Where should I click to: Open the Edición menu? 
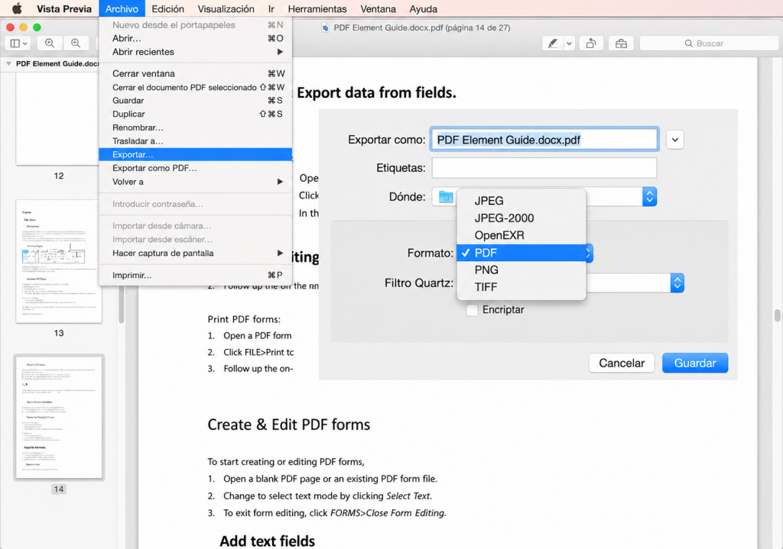pyautogui.click(x=167, y=9)
